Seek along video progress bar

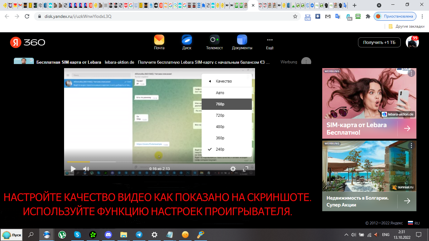coord(160,162)
